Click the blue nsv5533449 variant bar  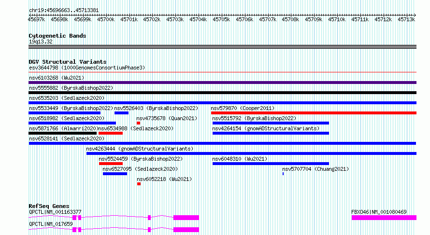click(64, 113)
